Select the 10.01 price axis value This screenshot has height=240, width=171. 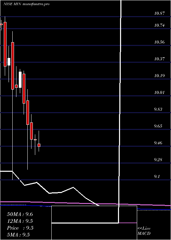[x=159, y=93]
